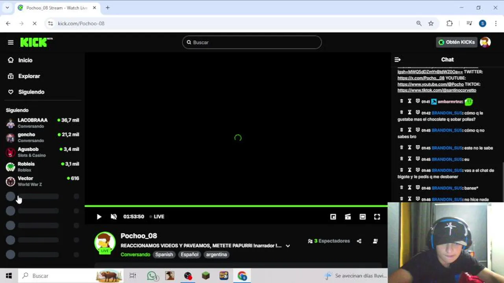Launch Minecraft from the taskbar
The image size is (504, 283).
pyautogui.click(x=206, y=276)
